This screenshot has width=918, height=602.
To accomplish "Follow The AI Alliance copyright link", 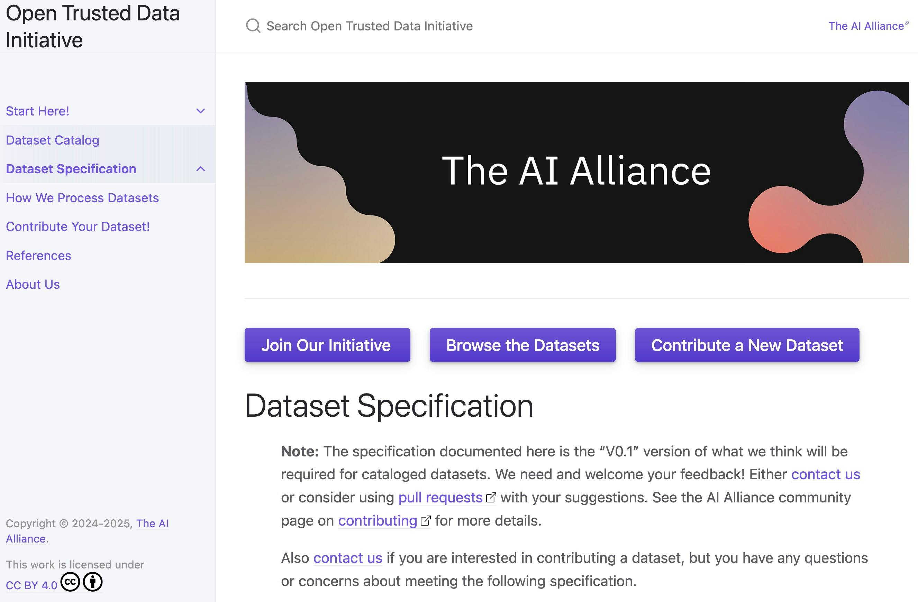I will [x=153, y=524].
